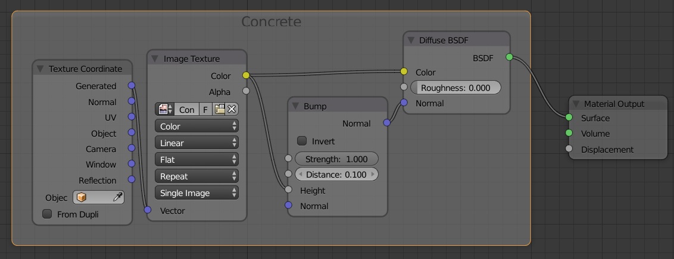Open the Repeat extension dropdown
Image resolution: width=674 pixels, height=259 pixels.
(196, 176)
